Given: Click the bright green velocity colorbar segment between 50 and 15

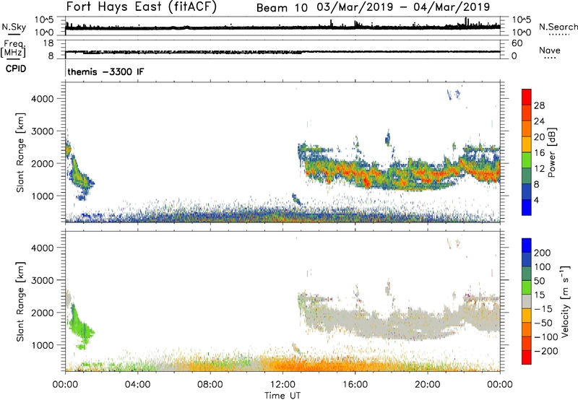Looking at the screenshot, I should point(527,287).
